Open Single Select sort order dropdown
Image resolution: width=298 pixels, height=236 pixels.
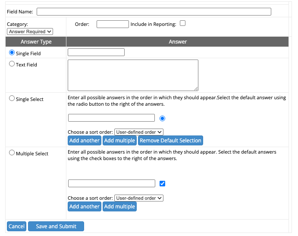coord(139,132)
